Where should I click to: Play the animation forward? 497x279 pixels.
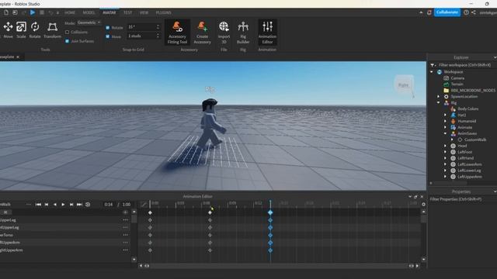[x=63, y=205]
